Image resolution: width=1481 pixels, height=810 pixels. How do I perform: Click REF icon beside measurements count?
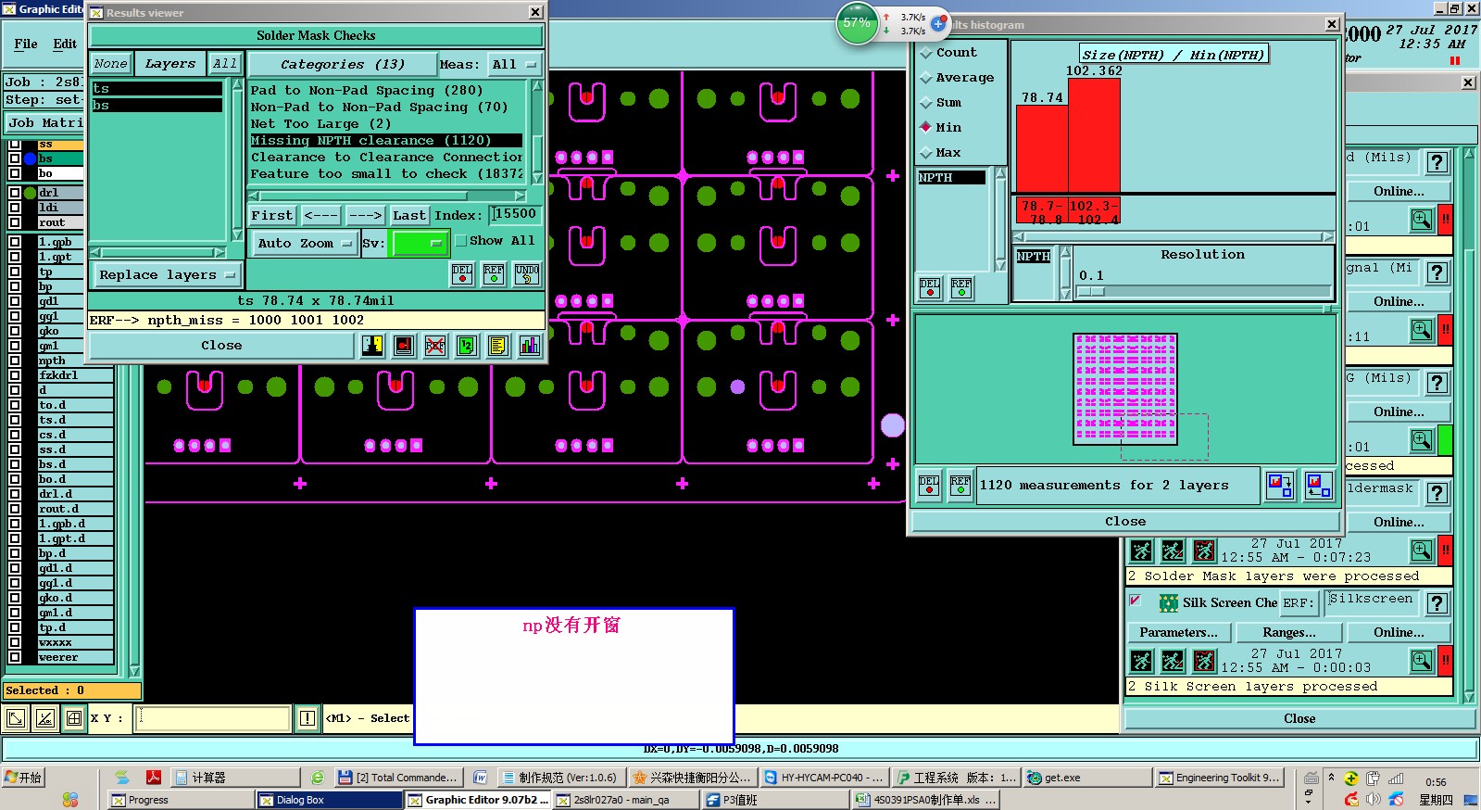[x=960, y=485]
